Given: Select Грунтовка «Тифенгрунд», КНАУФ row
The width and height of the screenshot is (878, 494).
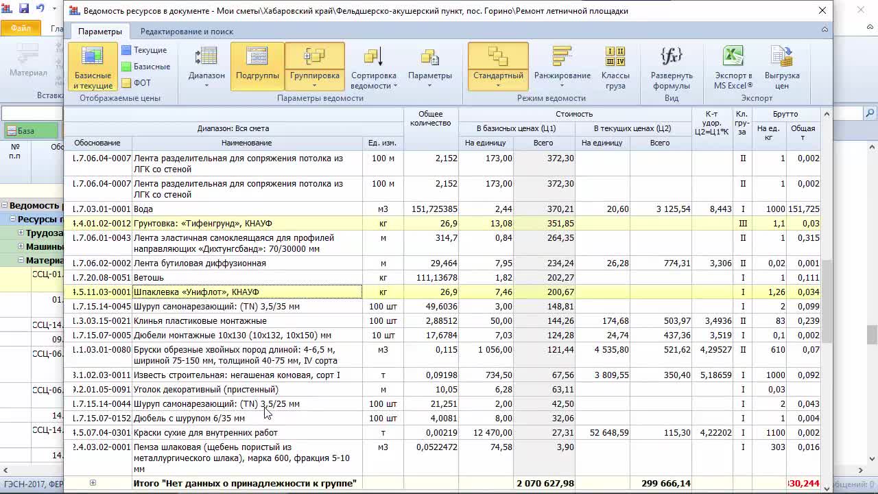Looking at the screenshot, I should [441, 223].
